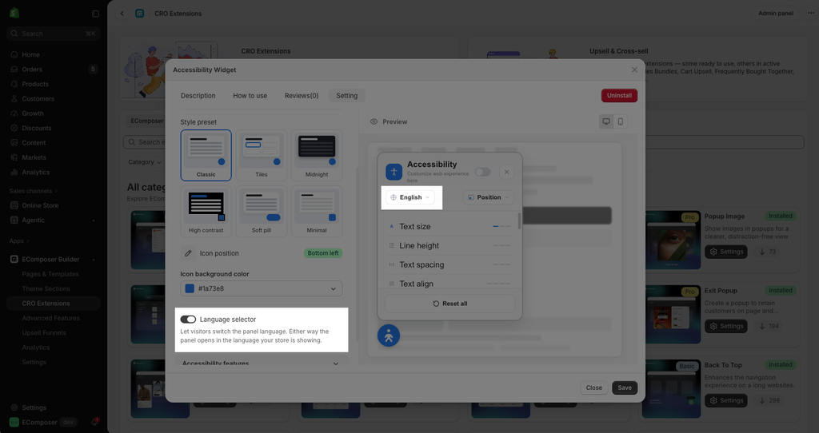This screenshot has width=819, height=433.
Task: Open the three-dot menu in header
Action: click(810, 13)
